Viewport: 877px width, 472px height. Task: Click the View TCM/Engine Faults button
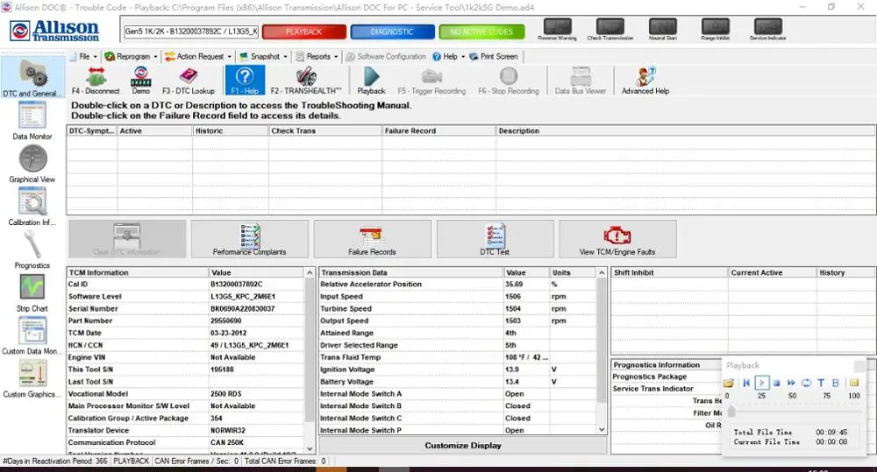pos(617,239)
